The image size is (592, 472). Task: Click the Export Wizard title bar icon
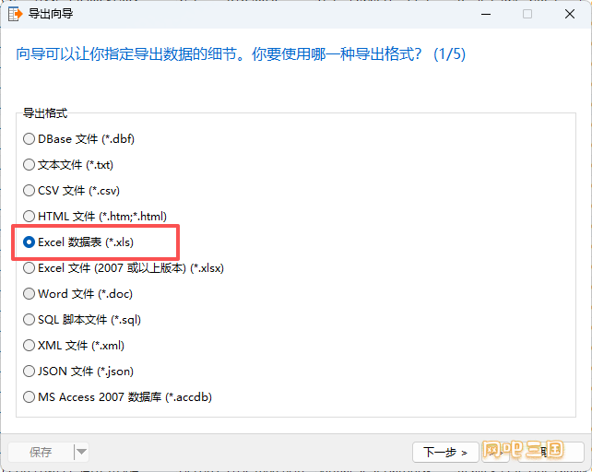[15, 14]
